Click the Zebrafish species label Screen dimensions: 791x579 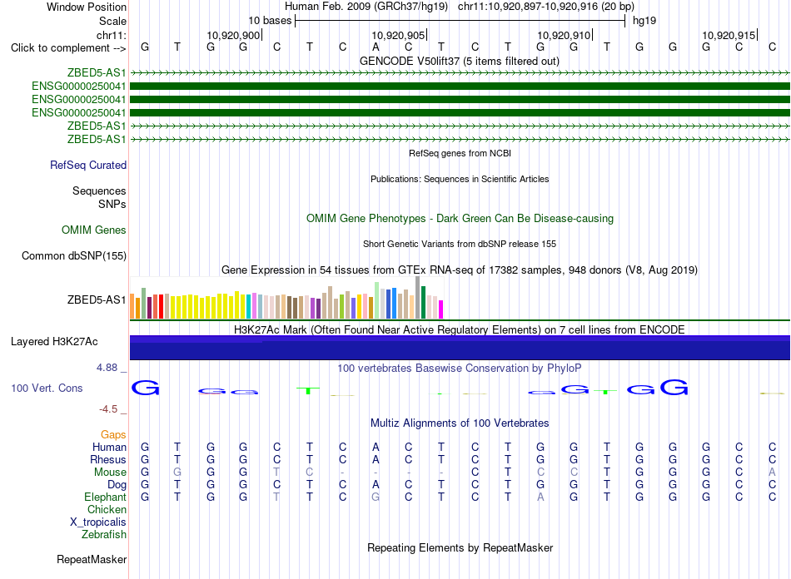click(103, 535)
